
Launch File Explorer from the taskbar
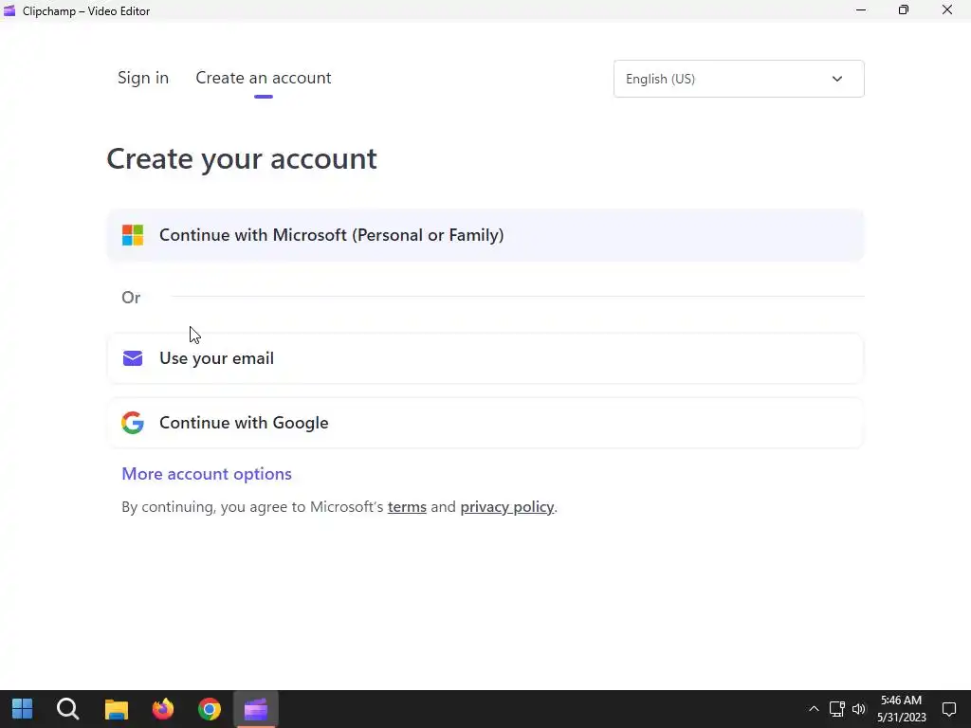(116, 709)
